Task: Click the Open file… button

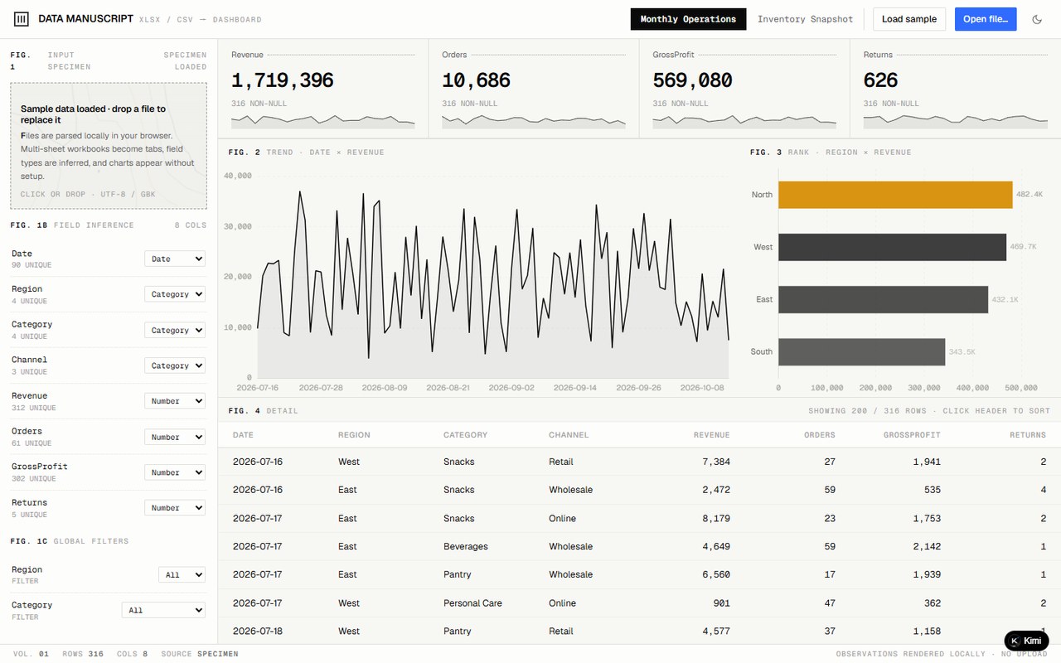Action: click(x=986, y=19)
